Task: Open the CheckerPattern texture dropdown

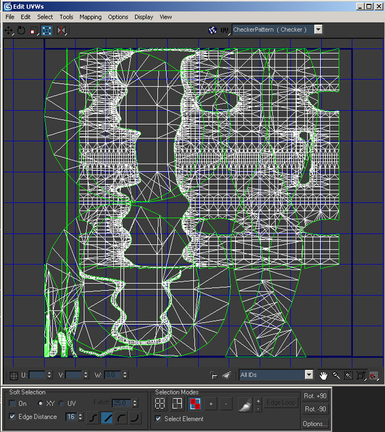Action: pos(318,30)
